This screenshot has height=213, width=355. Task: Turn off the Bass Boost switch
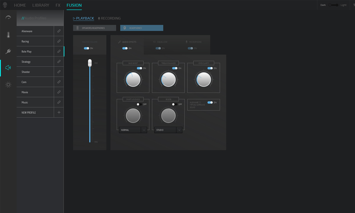pyautogui.click(x=139, y=68)
